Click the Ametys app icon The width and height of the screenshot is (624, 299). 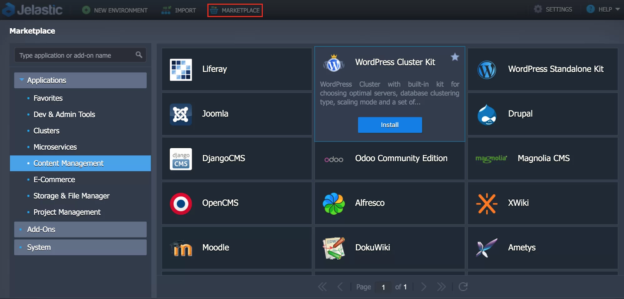[487, 248]
